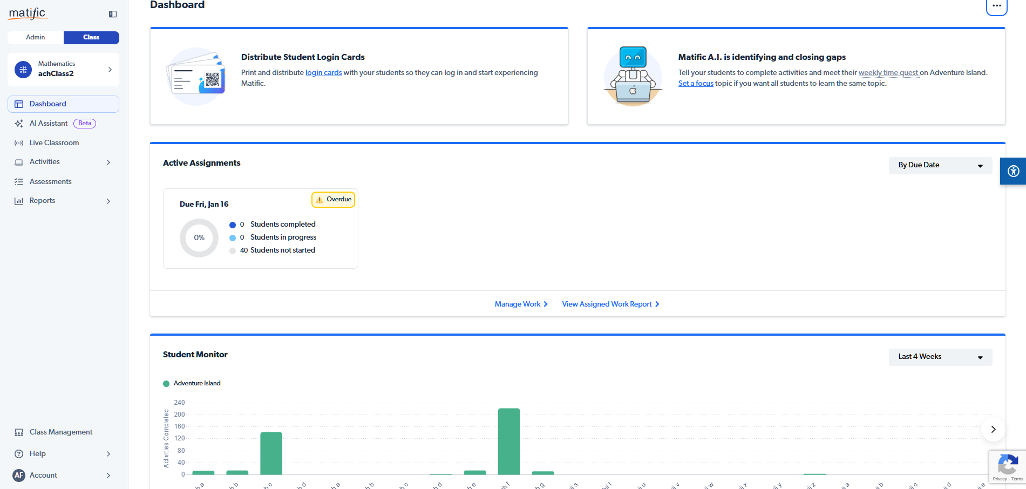This screenshot has width=1026, height=489.
Task: Open the Last 4 Weeks dropdown
Action: 940,357
